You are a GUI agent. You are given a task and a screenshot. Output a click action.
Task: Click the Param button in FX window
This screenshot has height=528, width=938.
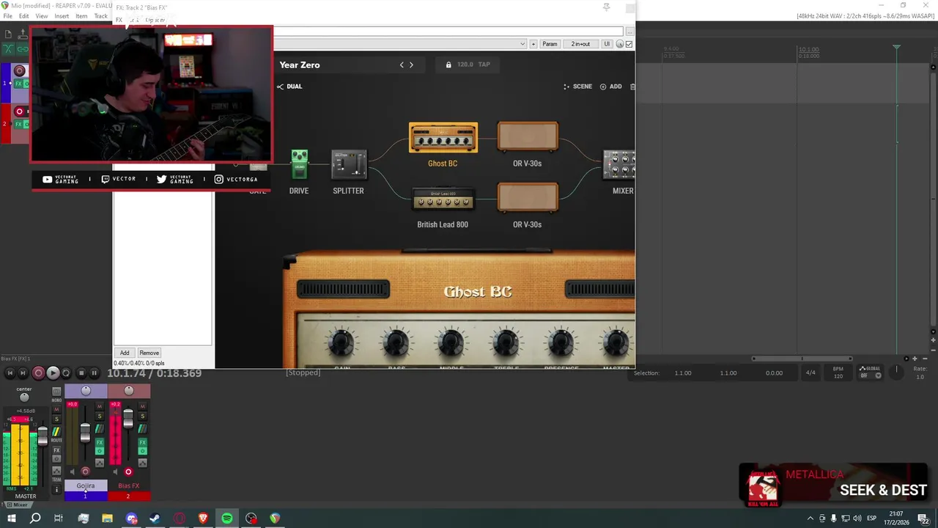pyautogui.click(x=550, y=44)
